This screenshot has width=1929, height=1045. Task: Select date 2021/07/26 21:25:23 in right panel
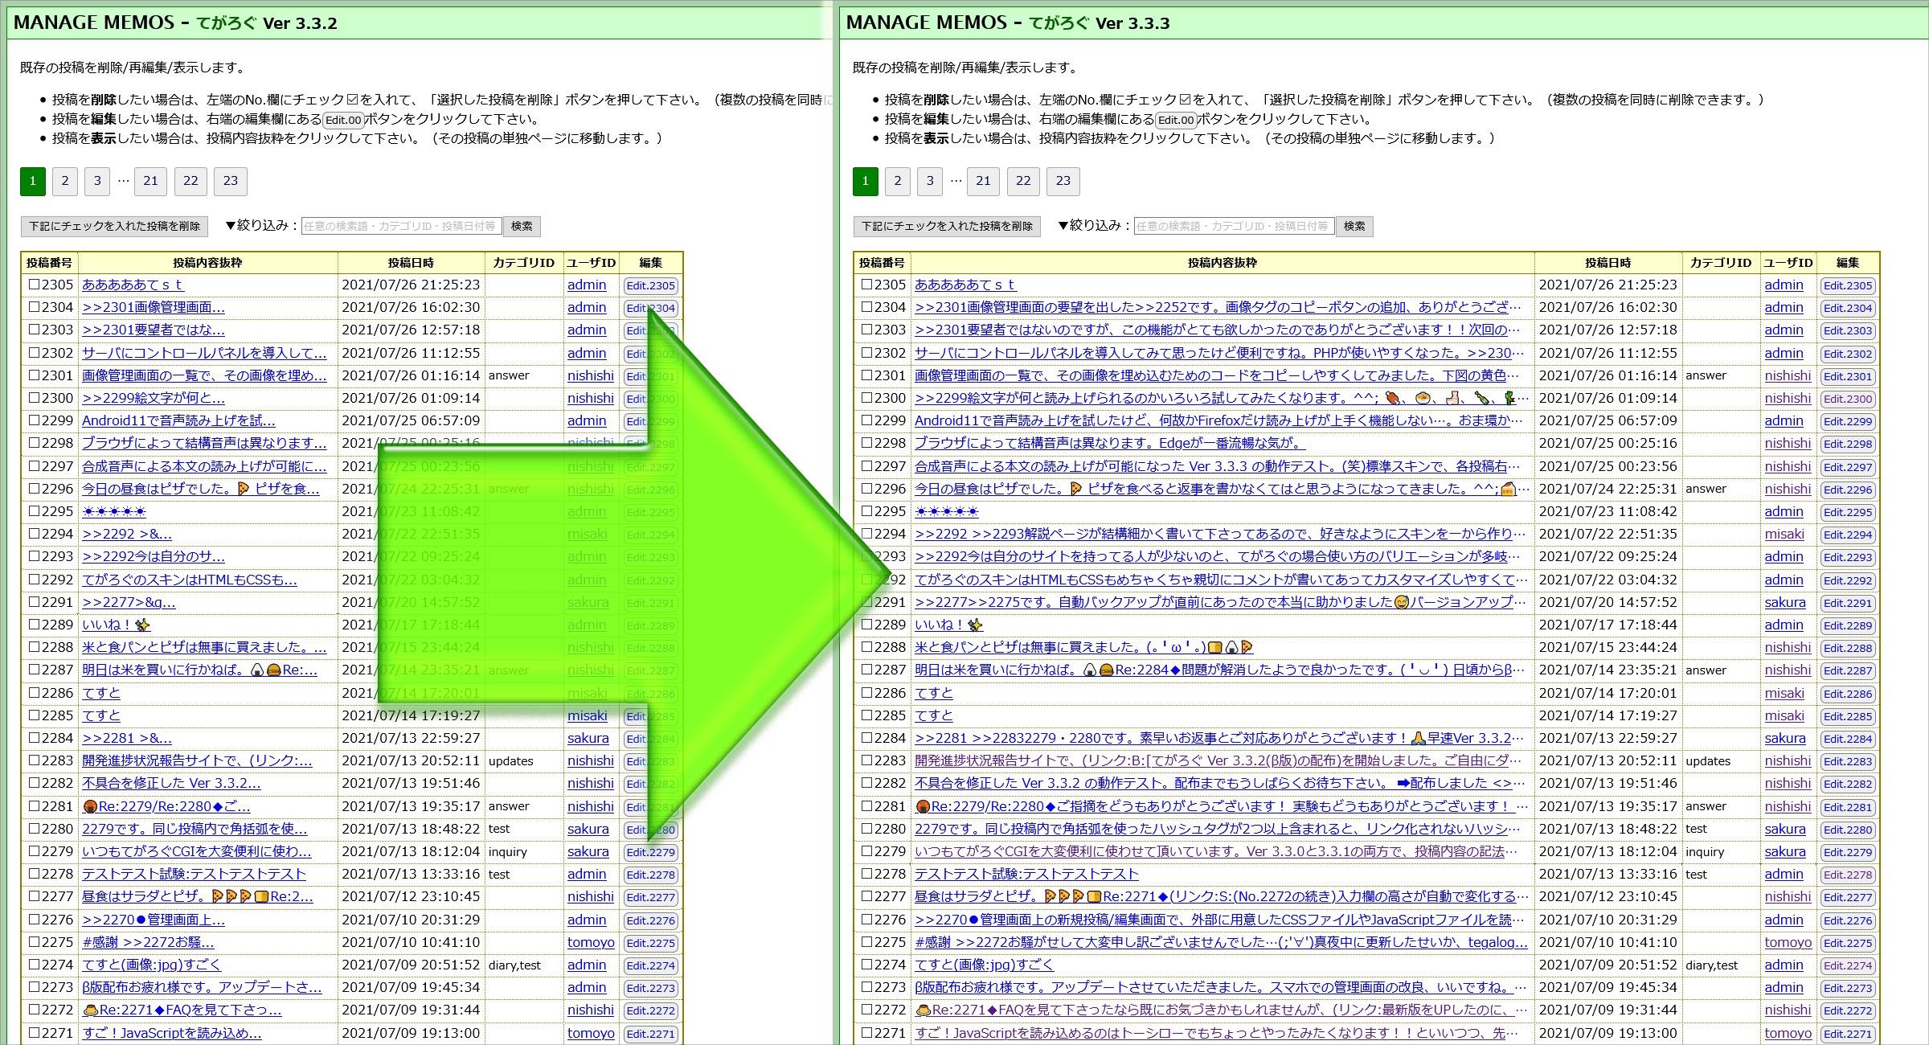click(x=1607, y=285)
